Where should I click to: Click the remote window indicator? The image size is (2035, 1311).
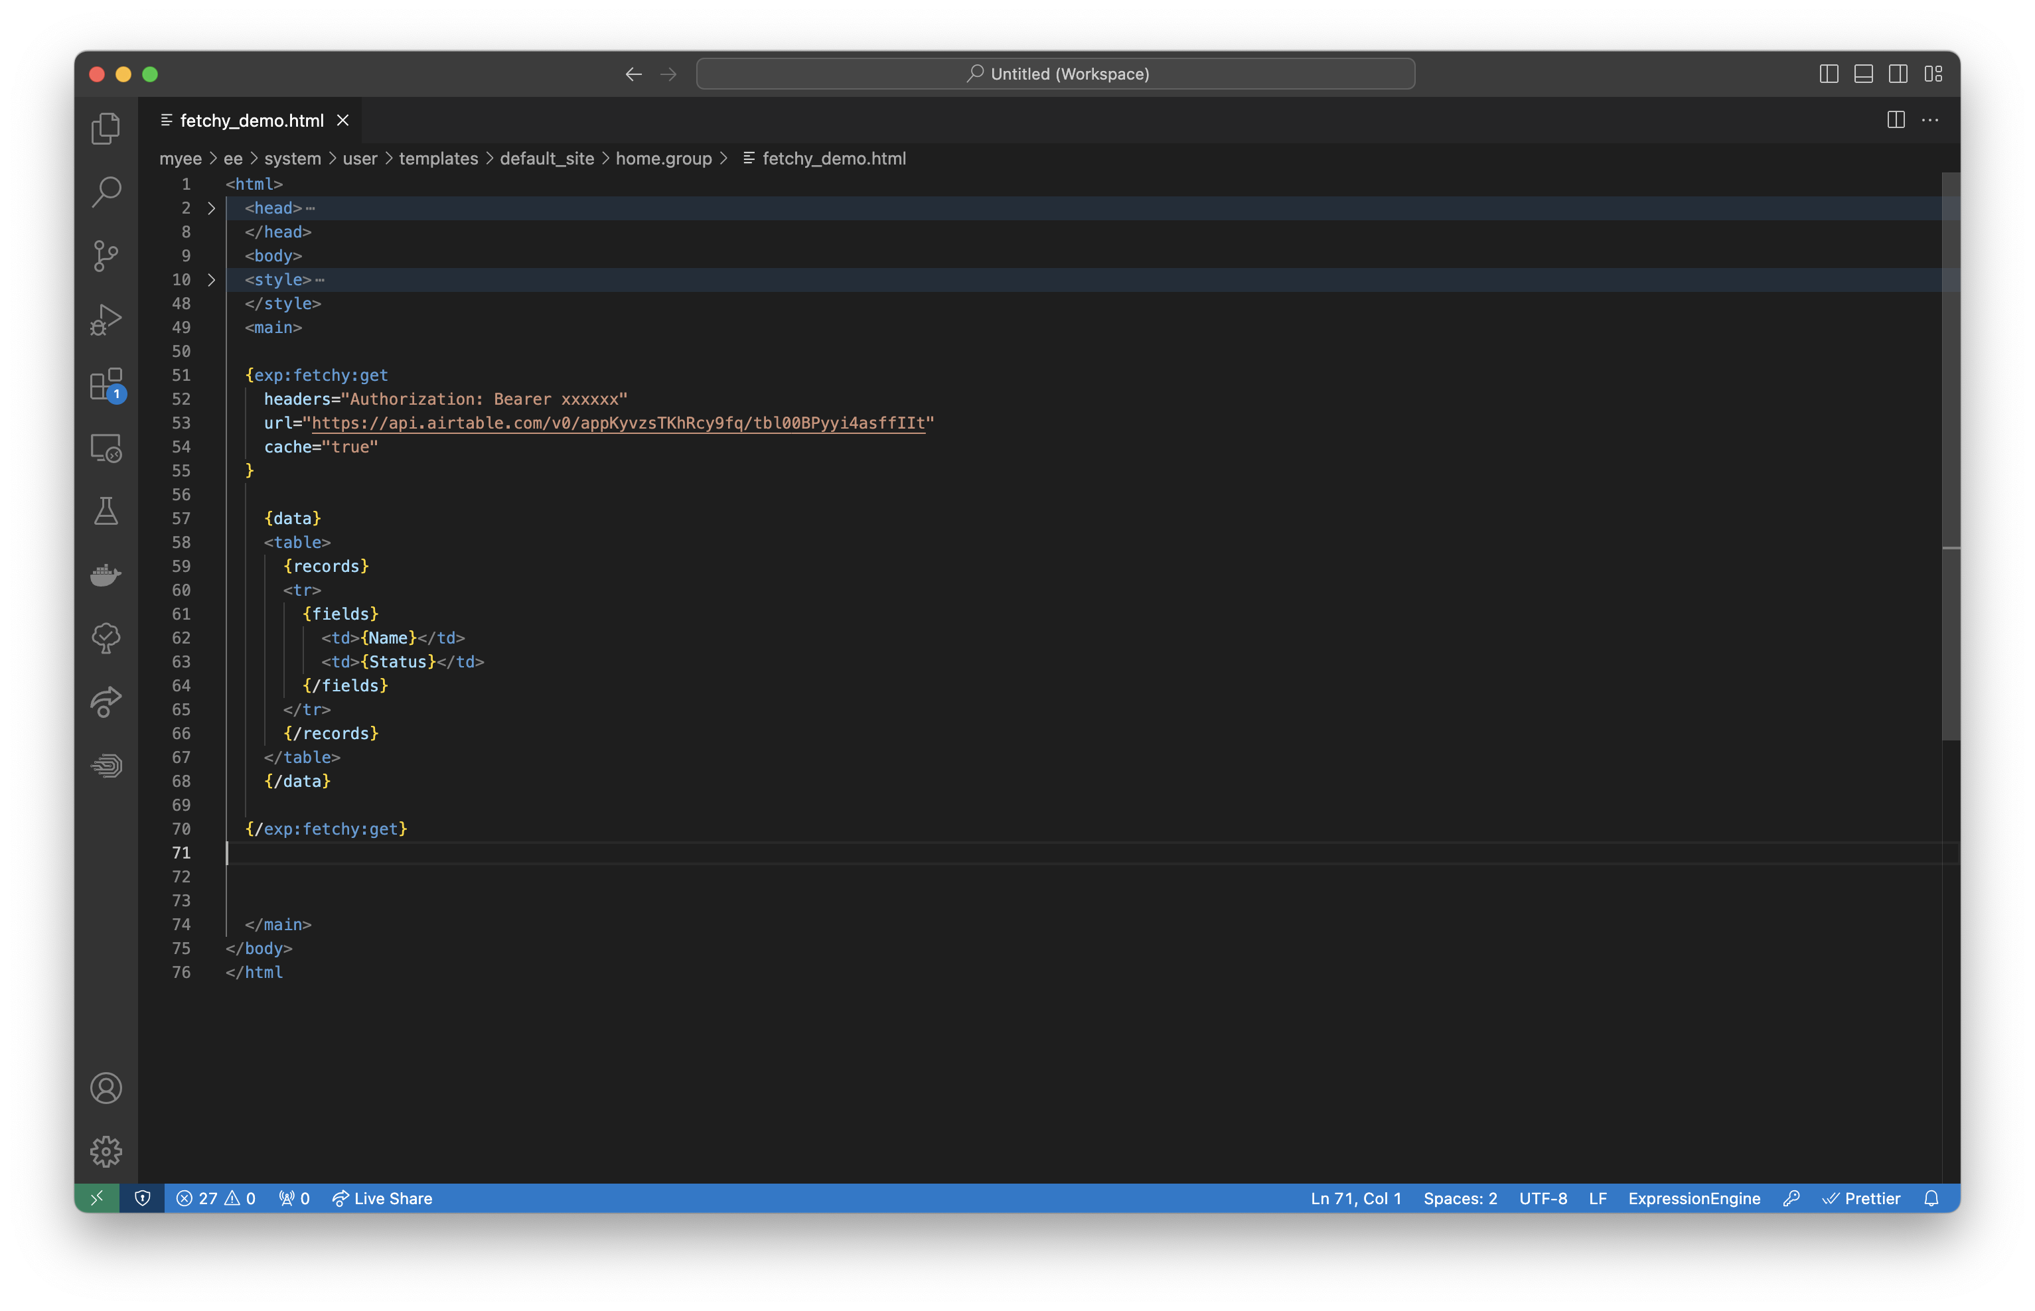pos(97,1199)
